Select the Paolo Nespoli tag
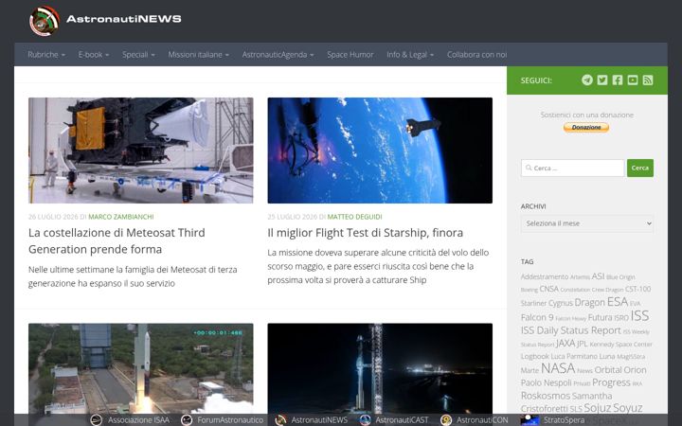This screenshot has height=426, width=682. pos(546,383)
